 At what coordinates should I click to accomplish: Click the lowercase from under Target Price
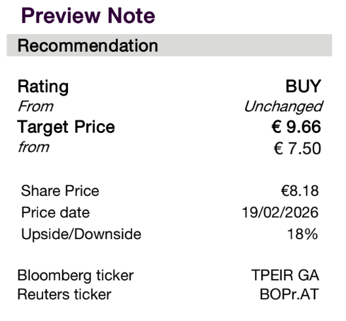click(33, 147)
